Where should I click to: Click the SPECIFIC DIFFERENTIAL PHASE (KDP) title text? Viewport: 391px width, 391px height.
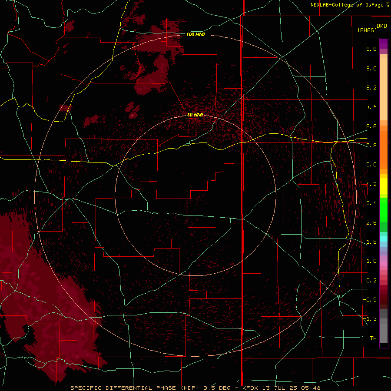tap(135, 388)
